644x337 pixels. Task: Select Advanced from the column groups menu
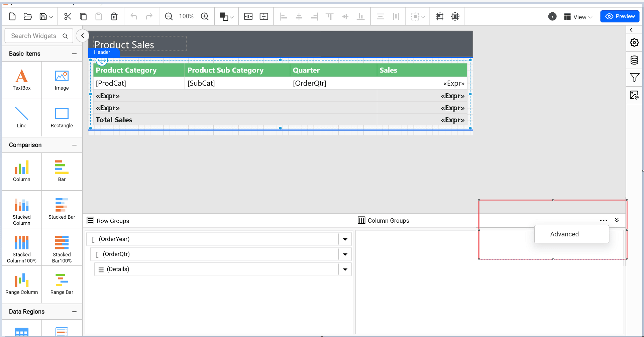564,234
